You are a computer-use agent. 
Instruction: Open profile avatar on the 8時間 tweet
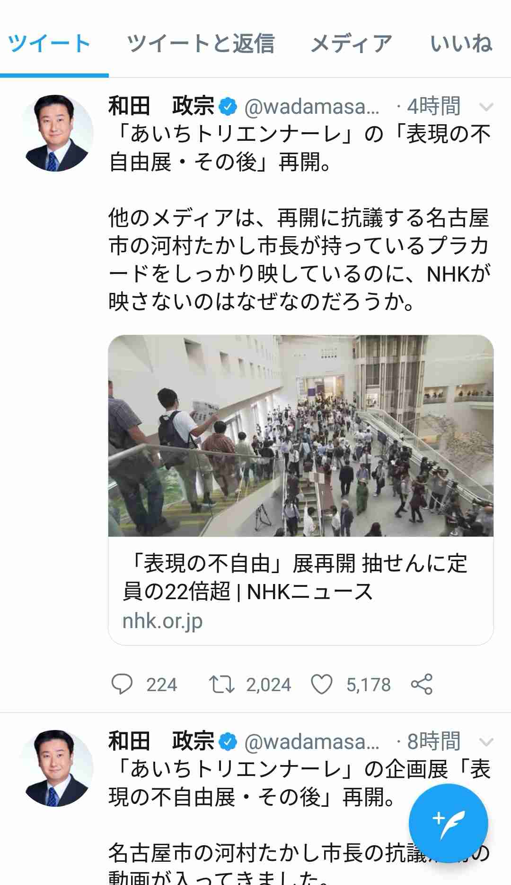coord(57,768)
